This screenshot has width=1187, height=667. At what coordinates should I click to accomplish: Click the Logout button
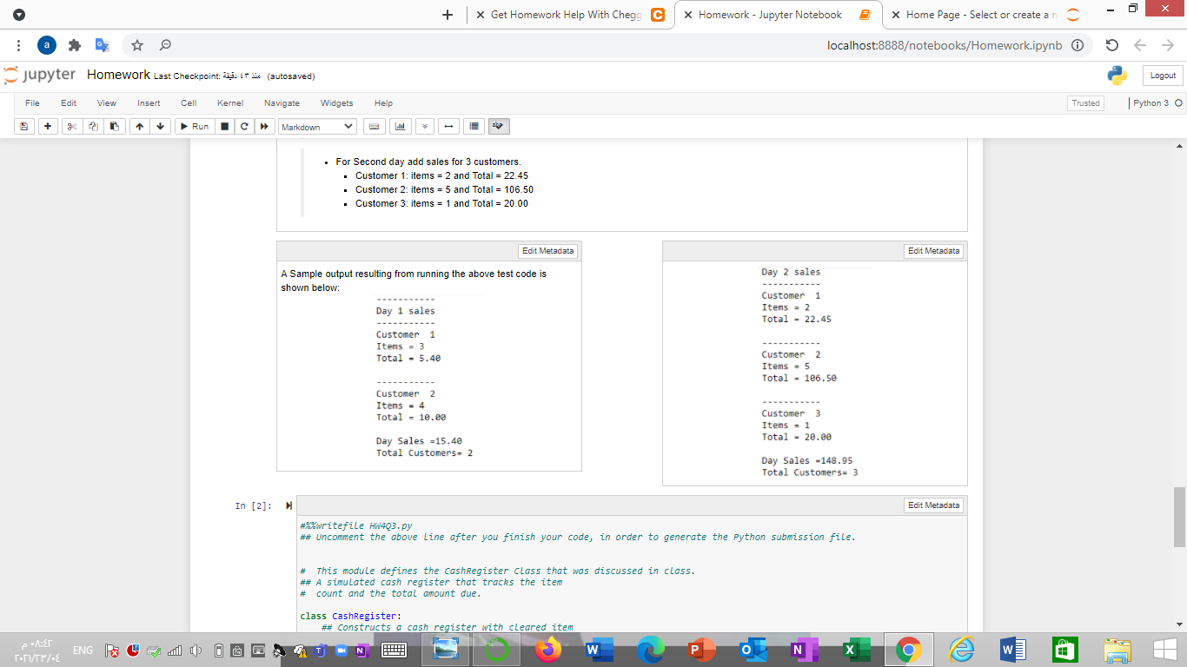point(1162,76)
